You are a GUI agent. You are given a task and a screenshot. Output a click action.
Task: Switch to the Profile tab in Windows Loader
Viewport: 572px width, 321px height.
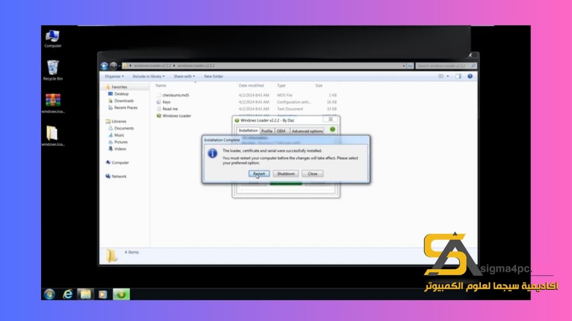(x=267, y=131)
